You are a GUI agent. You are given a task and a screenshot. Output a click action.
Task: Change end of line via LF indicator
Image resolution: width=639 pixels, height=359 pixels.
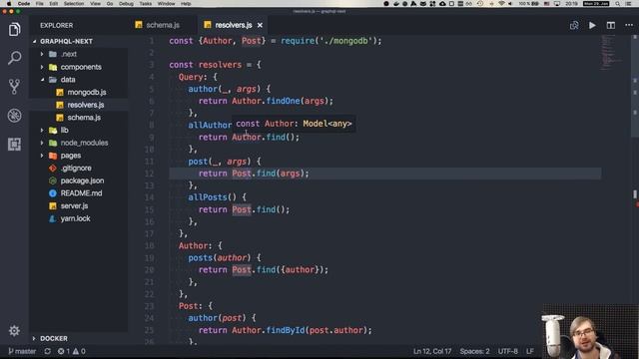click(530, 351)
